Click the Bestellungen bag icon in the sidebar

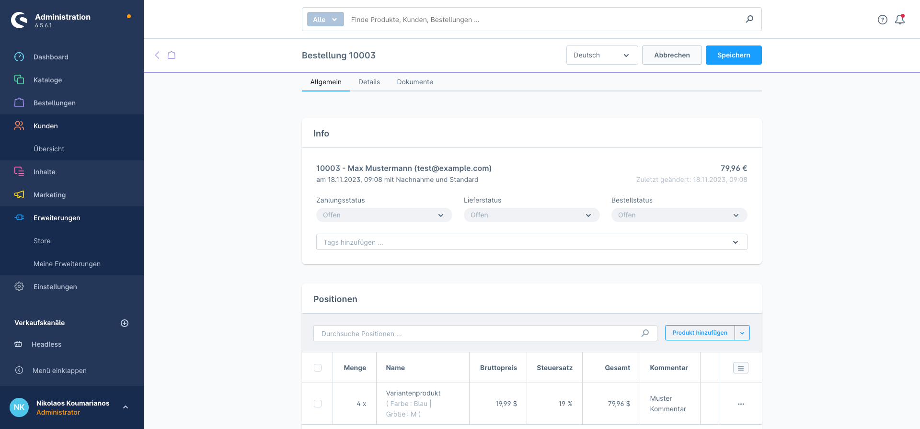click(19, 103)
